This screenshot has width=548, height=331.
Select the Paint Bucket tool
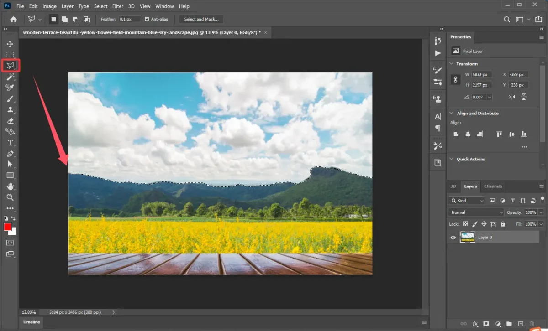(10, 132)
